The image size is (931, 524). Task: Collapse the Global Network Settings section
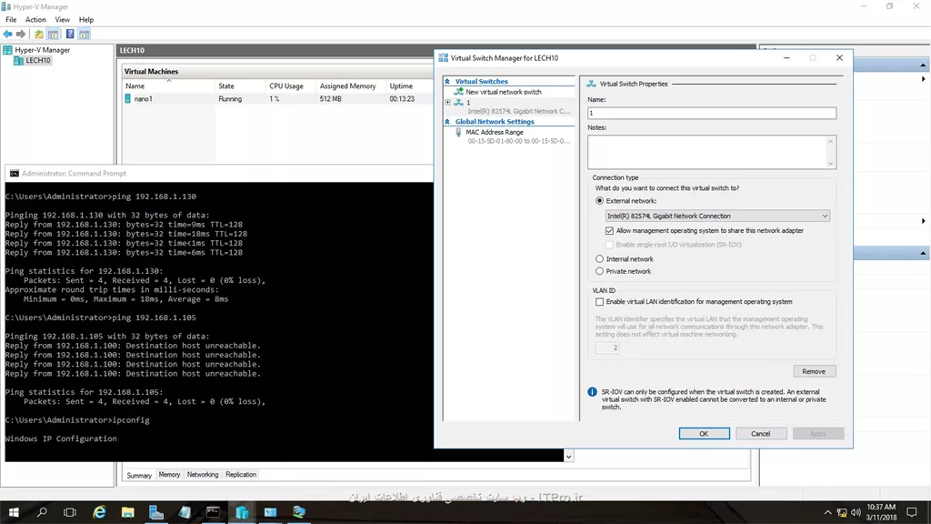pos(447,122)
